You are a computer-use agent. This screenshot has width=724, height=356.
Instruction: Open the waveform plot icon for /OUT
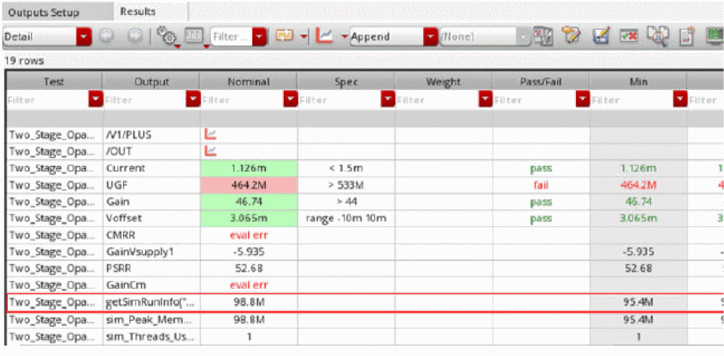211,150
